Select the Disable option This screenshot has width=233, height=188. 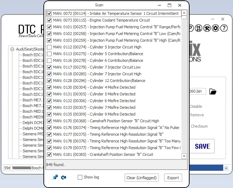pos(196,106)
